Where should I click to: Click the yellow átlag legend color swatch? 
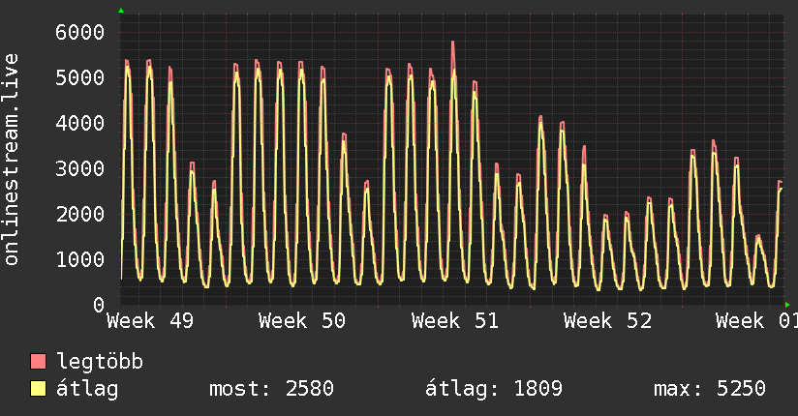38,389
